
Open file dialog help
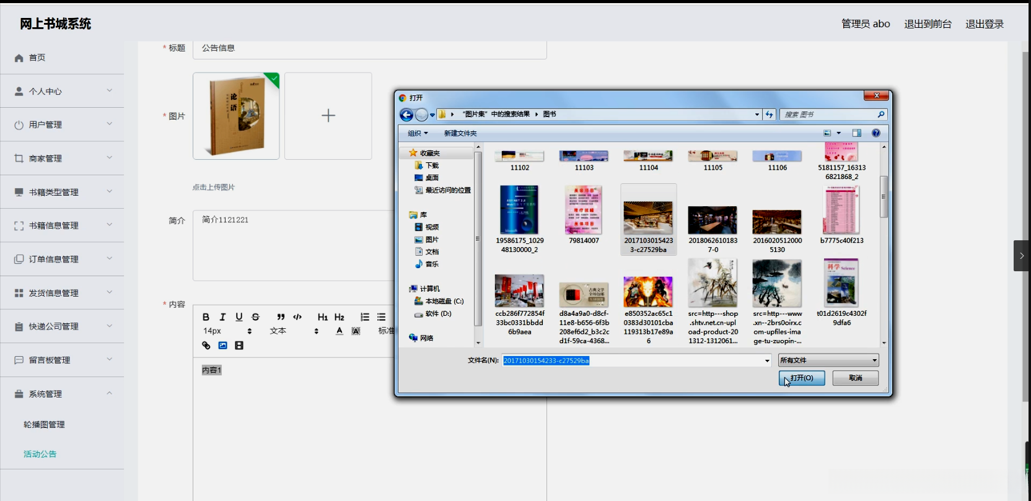(875, 133)
